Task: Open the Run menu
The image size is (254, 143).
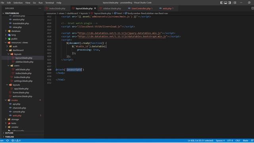Action: point(40,3)
